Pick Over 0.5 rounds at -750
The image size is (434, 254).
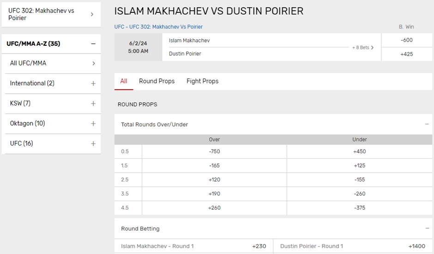tap(214, 151)
